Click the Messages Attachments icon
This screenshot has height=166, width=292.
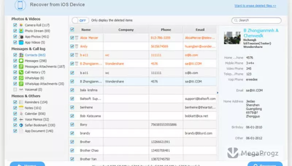(21, 67)
